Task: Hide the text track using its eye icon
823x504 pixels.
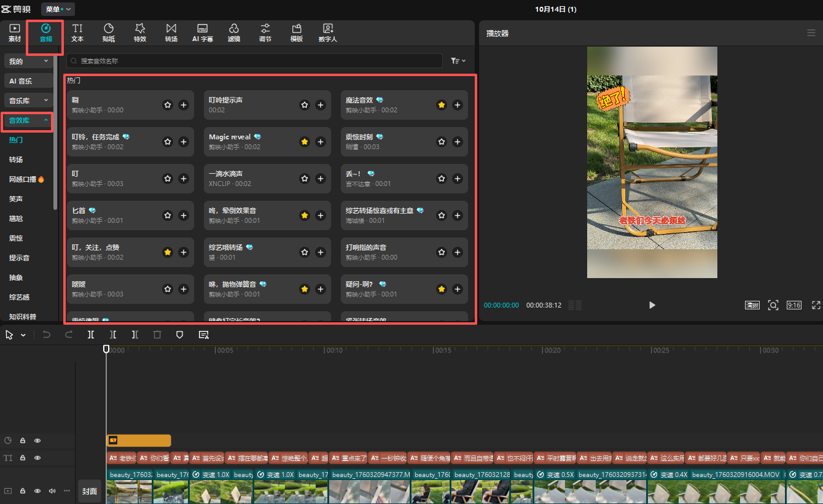Action: 37,458
